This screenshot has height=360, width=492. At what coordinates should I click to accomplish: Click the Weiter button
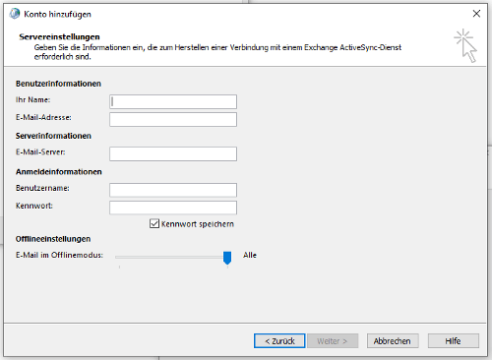333,341
